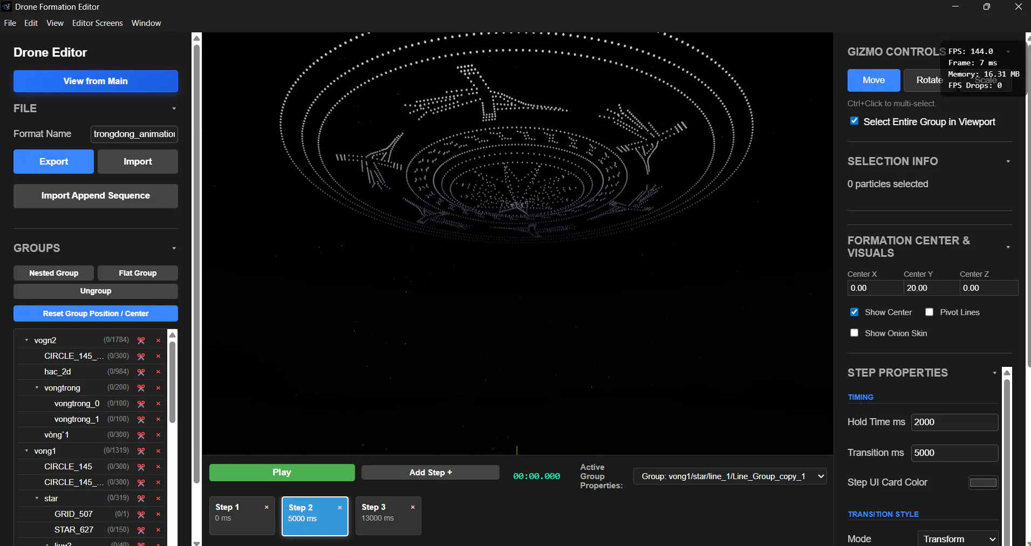This screenshot has width=1031, height=546.
Task: Select the Step 2 timeline card
Action: [315, 516]
